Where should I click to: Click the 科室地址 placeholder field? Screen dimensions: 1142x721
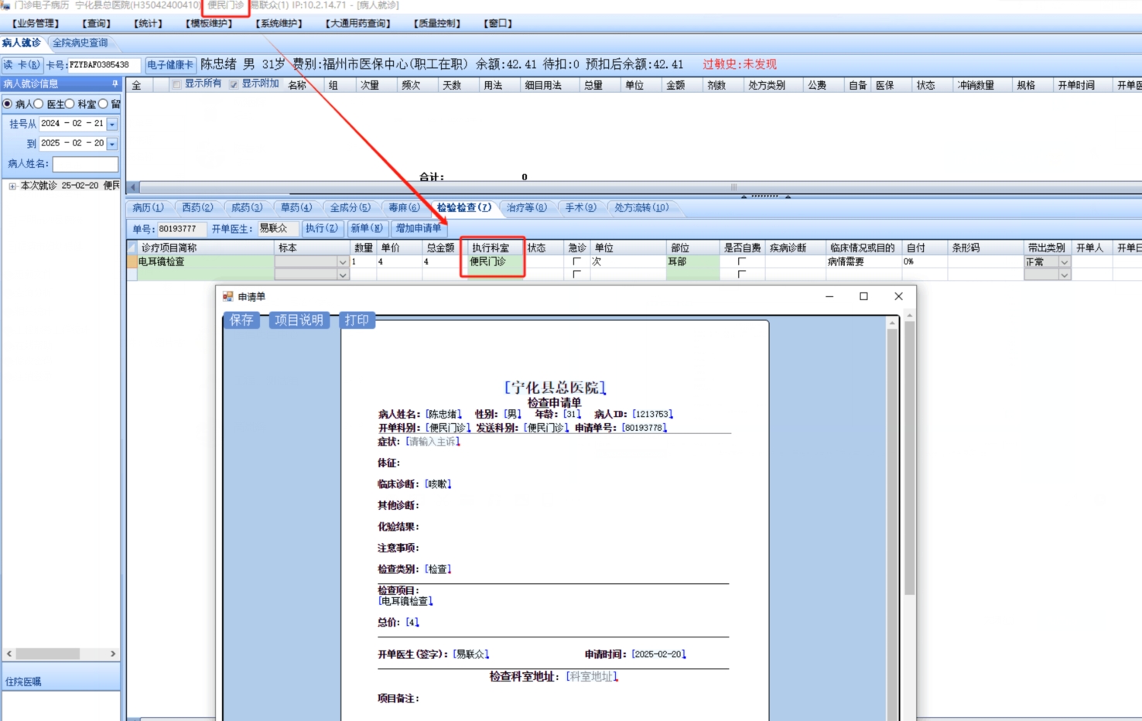592,677
